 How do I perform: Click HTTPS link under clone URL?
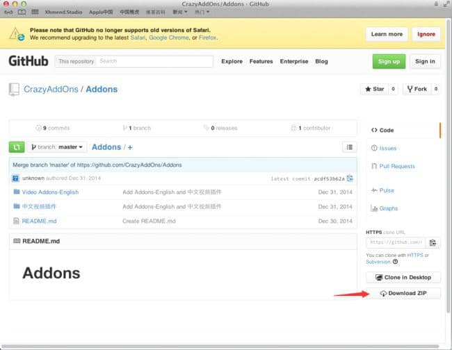[415, 255]
